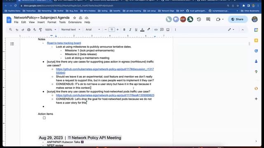Open the version history clock icon
This screenshot has width=264, height=148.
[199, 19]
